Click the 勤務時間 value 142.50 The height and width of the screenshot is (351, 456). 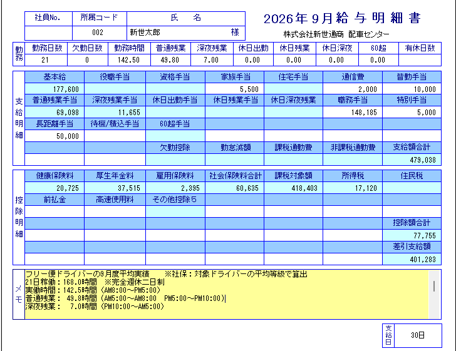coord(129,60)
